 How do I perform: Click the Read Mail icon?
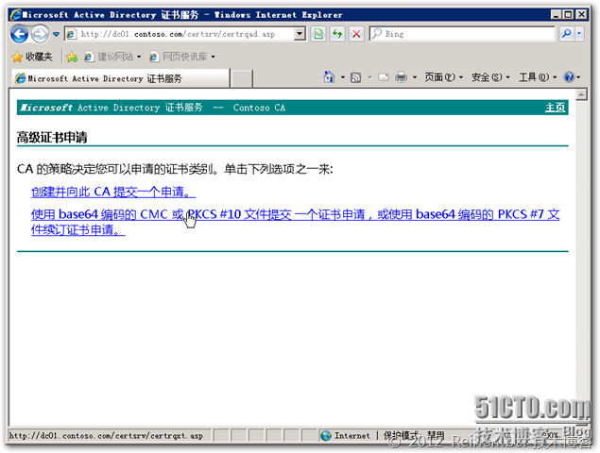(384, 77)
